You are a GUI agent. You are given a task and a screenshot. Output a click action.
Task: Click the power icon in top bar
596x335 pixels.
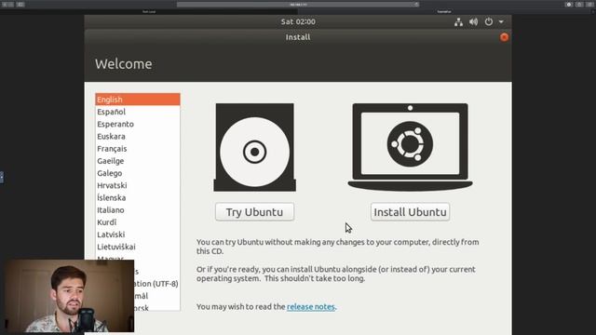[488, 21]
